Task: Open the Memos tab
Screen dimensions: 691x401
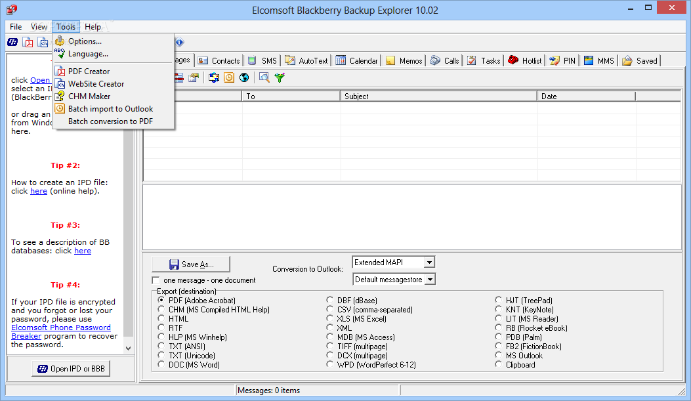Action: (404, 61)
